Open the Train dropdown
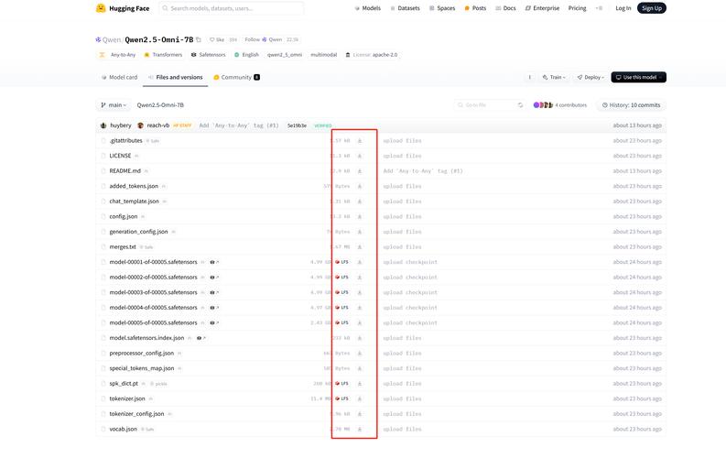The image size is (726, 458). pyautogui.click(x=554, y=78)
